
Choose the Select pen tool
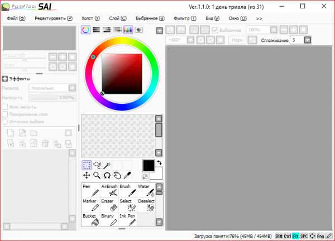(x=128, y=205)
